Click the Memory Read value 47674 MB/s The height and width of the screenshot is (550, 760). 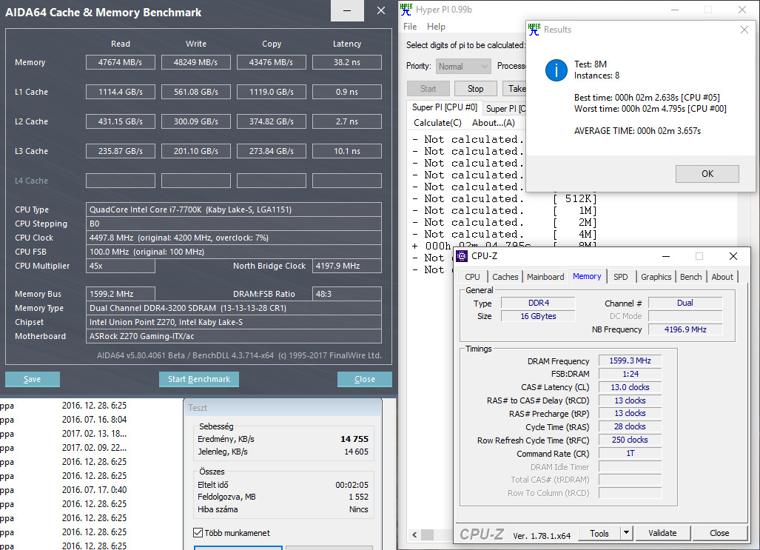(120, 62)
